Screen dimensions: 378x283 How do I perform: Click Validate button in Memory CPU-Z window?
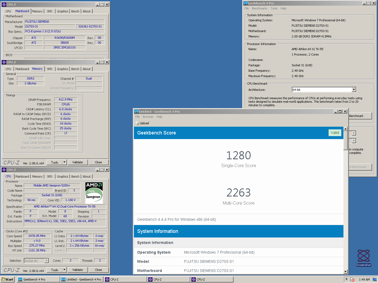(77, 162)
